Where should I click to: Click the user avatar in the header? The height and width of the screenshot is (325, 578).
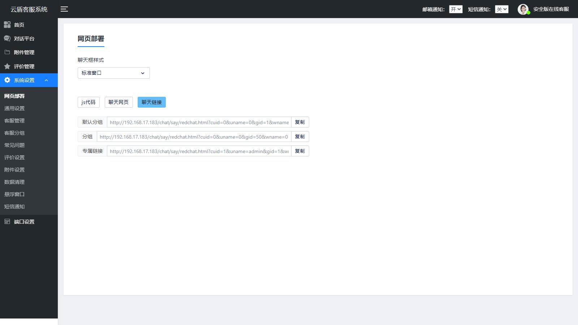pos(523,9)
